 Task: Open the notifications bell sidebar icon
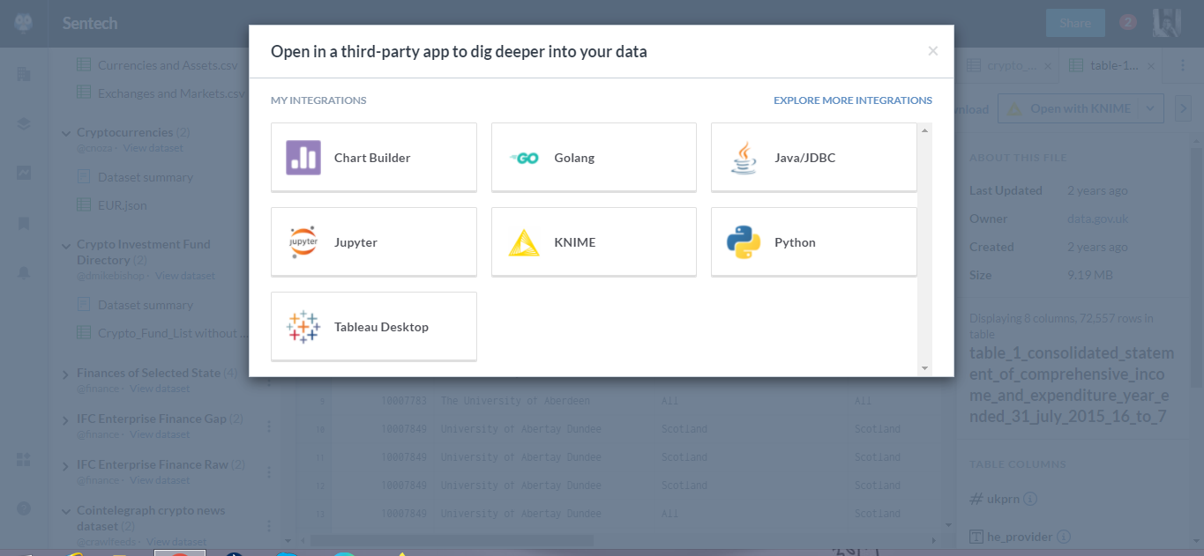coord(24,273)
